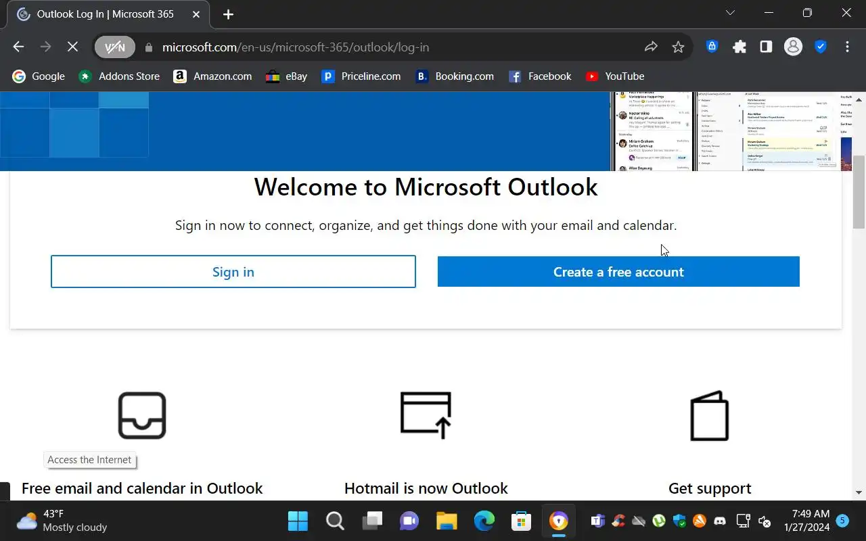The width and height of the screenshot is (866, 541).
Task: Expand the tab search chevron
Action: point(730,13)
